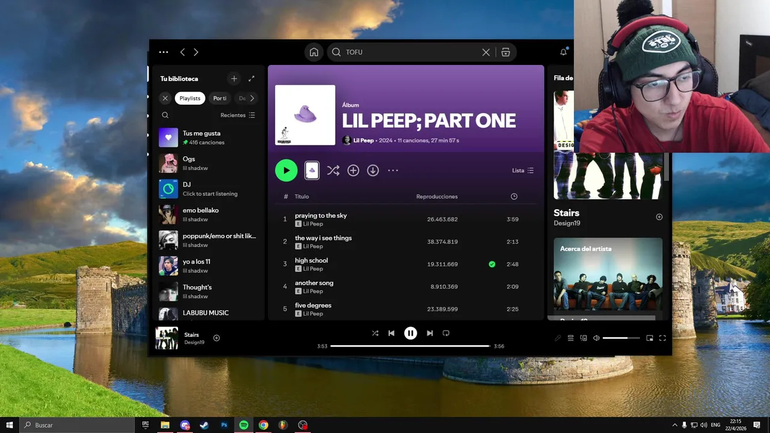Toggle repeat mode

coord(446,333)
